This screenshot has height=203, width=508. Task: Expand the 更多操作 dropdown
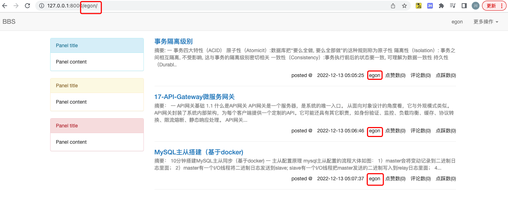coord(486,22)
